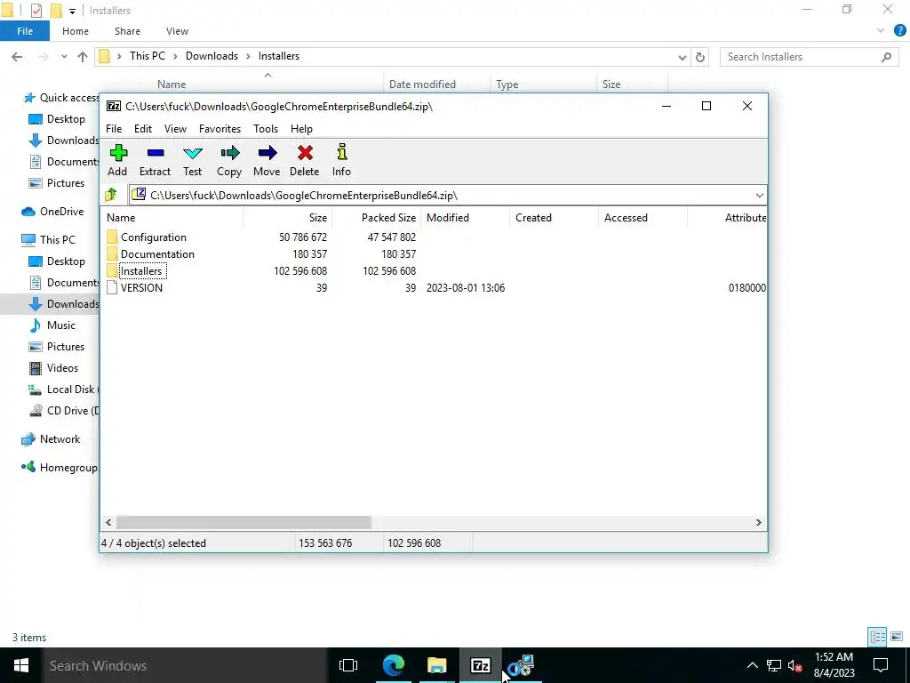This screenshot has width=910, height=683.
Task: Select the VERSION file row
Action: coord(433,287)
